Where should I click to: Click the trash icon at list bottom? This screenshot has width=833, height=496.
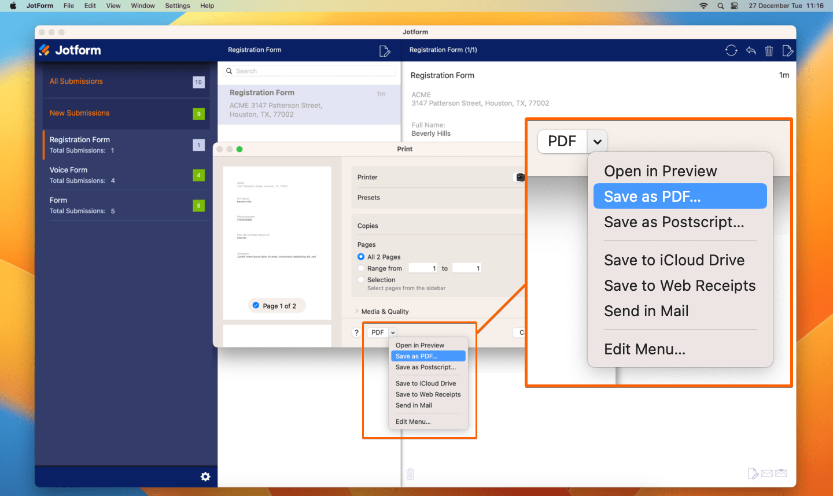(x=410, y=474)
